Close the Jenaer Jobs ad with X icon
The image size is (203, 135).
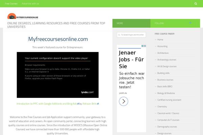tap(145, 46)
